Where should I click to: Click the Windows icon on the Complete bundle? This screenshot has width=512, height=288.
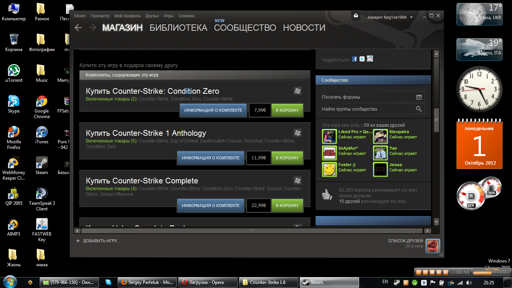point(298,180)
